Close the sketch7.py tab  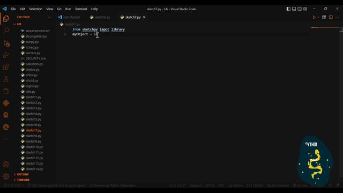(x=144, y=17)
